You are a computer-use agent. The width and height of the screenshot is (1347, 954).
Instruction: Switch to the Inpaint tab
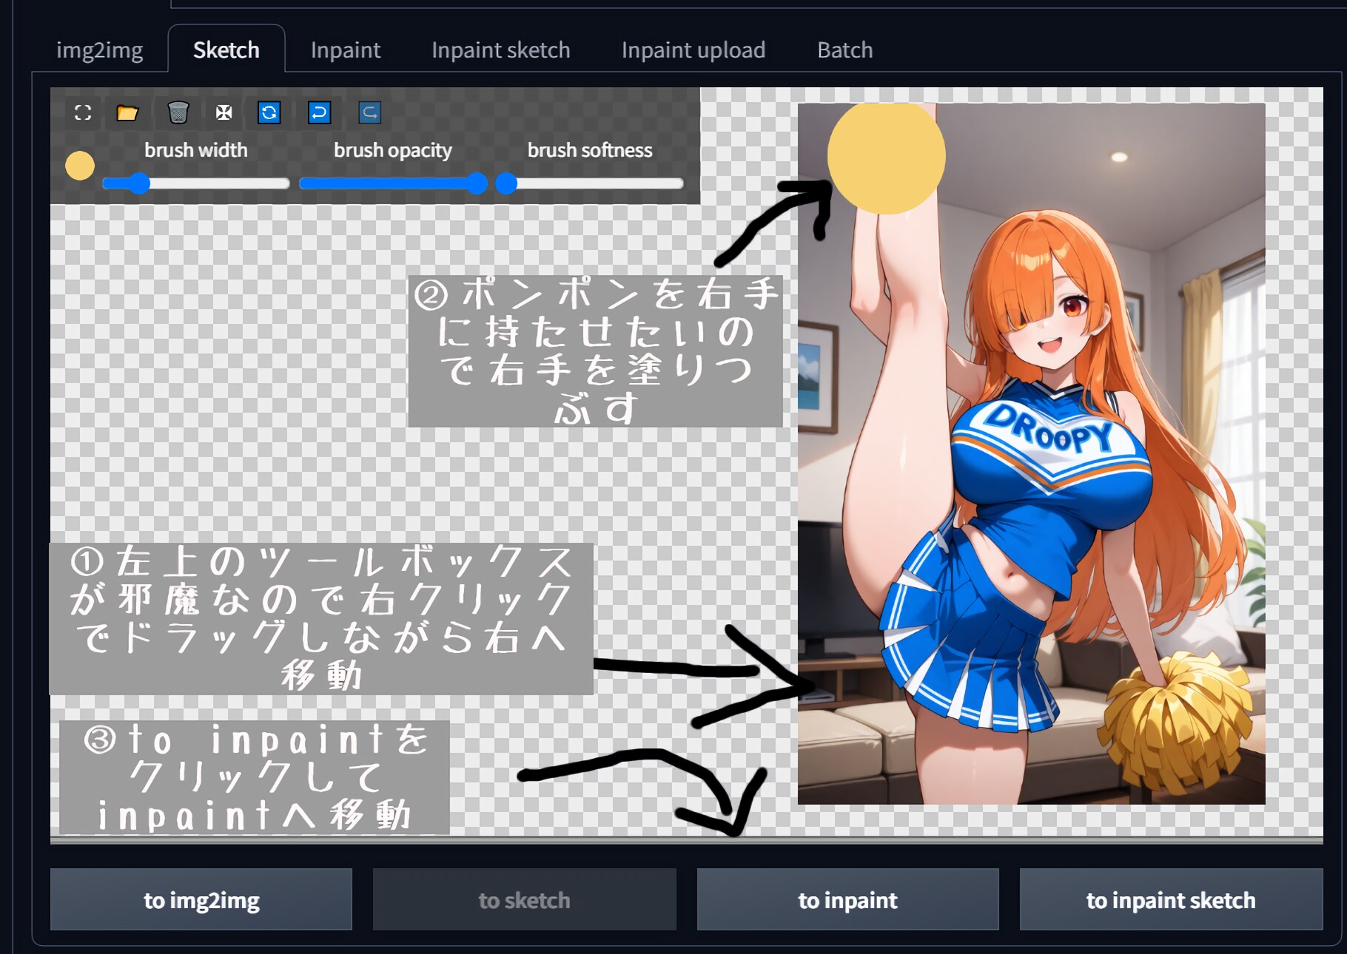tap(346, 50)
